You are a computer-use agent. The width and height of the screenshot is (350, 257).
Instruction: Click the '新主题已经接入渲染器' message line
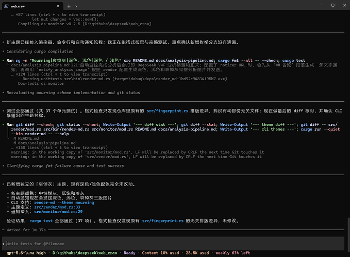point(122,42)
